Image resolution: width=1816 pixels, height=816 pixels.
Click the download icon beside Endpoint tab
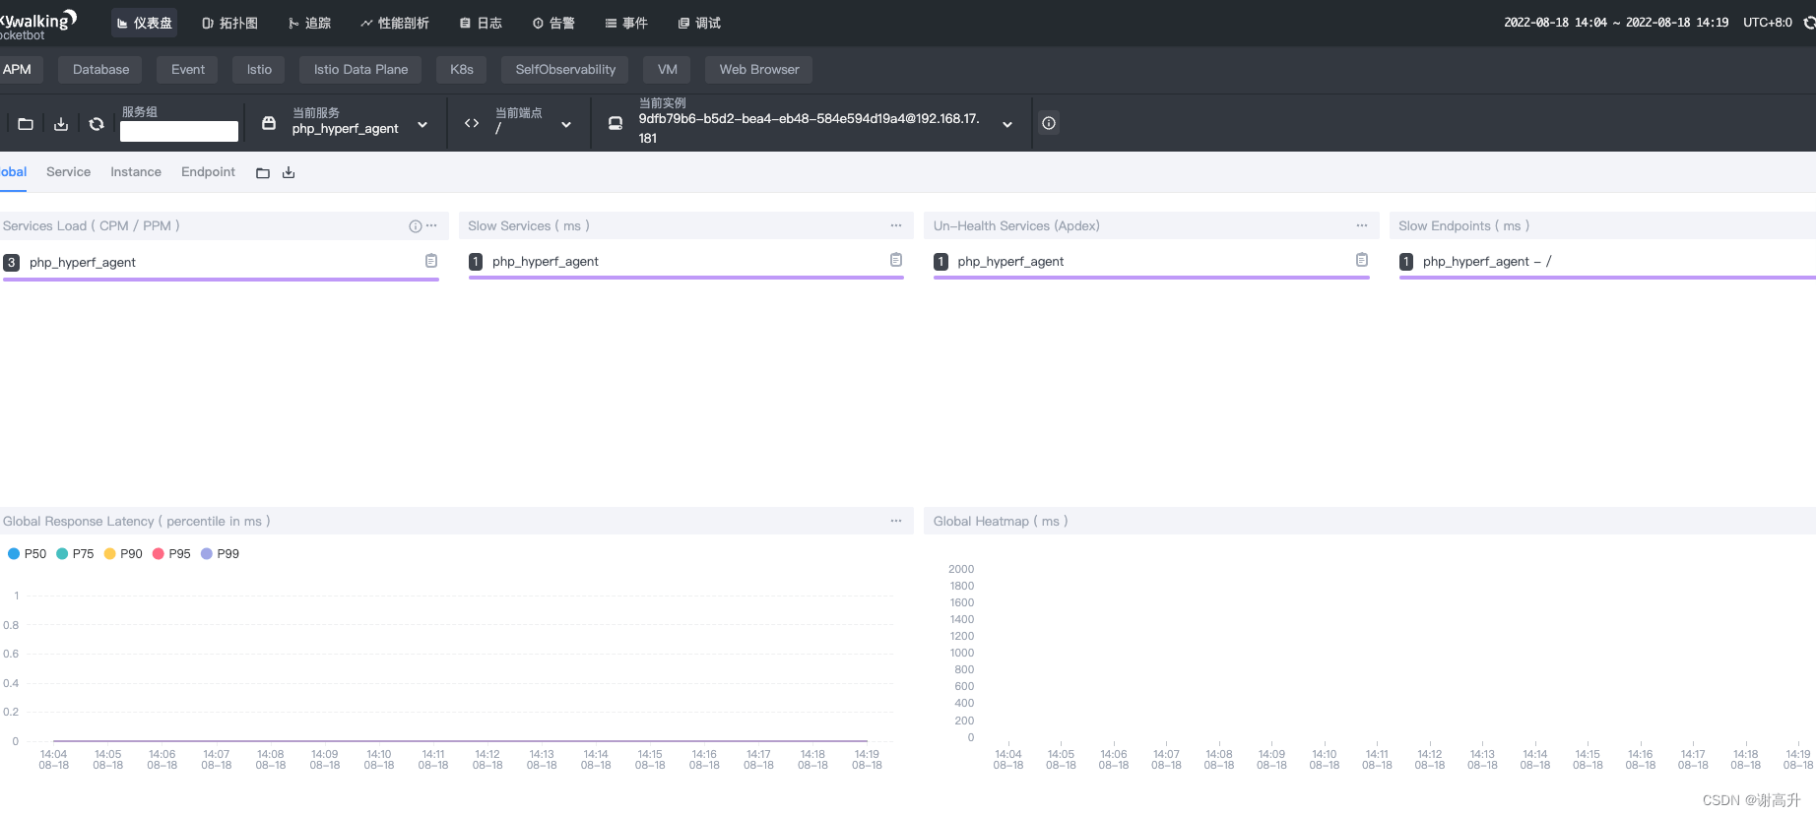(x=289, y=173)
